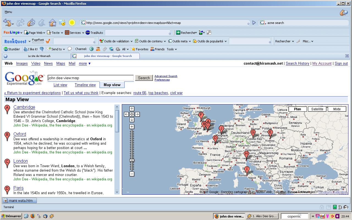The width and height of the screenshot is (352, 220).
Task: Switch map to Mixte mode
Action: pyautogui.click(x=337, y=109)
